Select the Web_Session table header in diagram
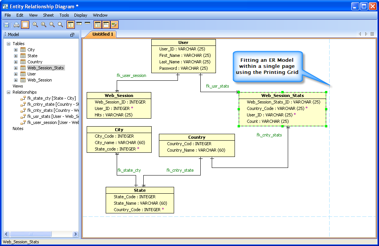379x246 pixels. tap(119, 96)
